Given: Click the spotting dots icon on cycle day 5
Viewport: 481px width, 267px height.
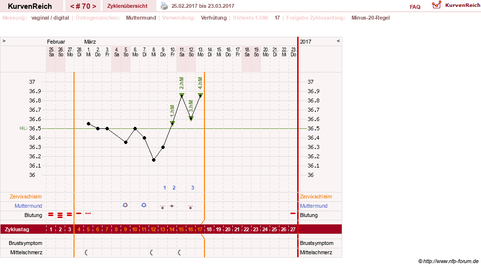Looking at the screenshot, I should coord(88,213).
